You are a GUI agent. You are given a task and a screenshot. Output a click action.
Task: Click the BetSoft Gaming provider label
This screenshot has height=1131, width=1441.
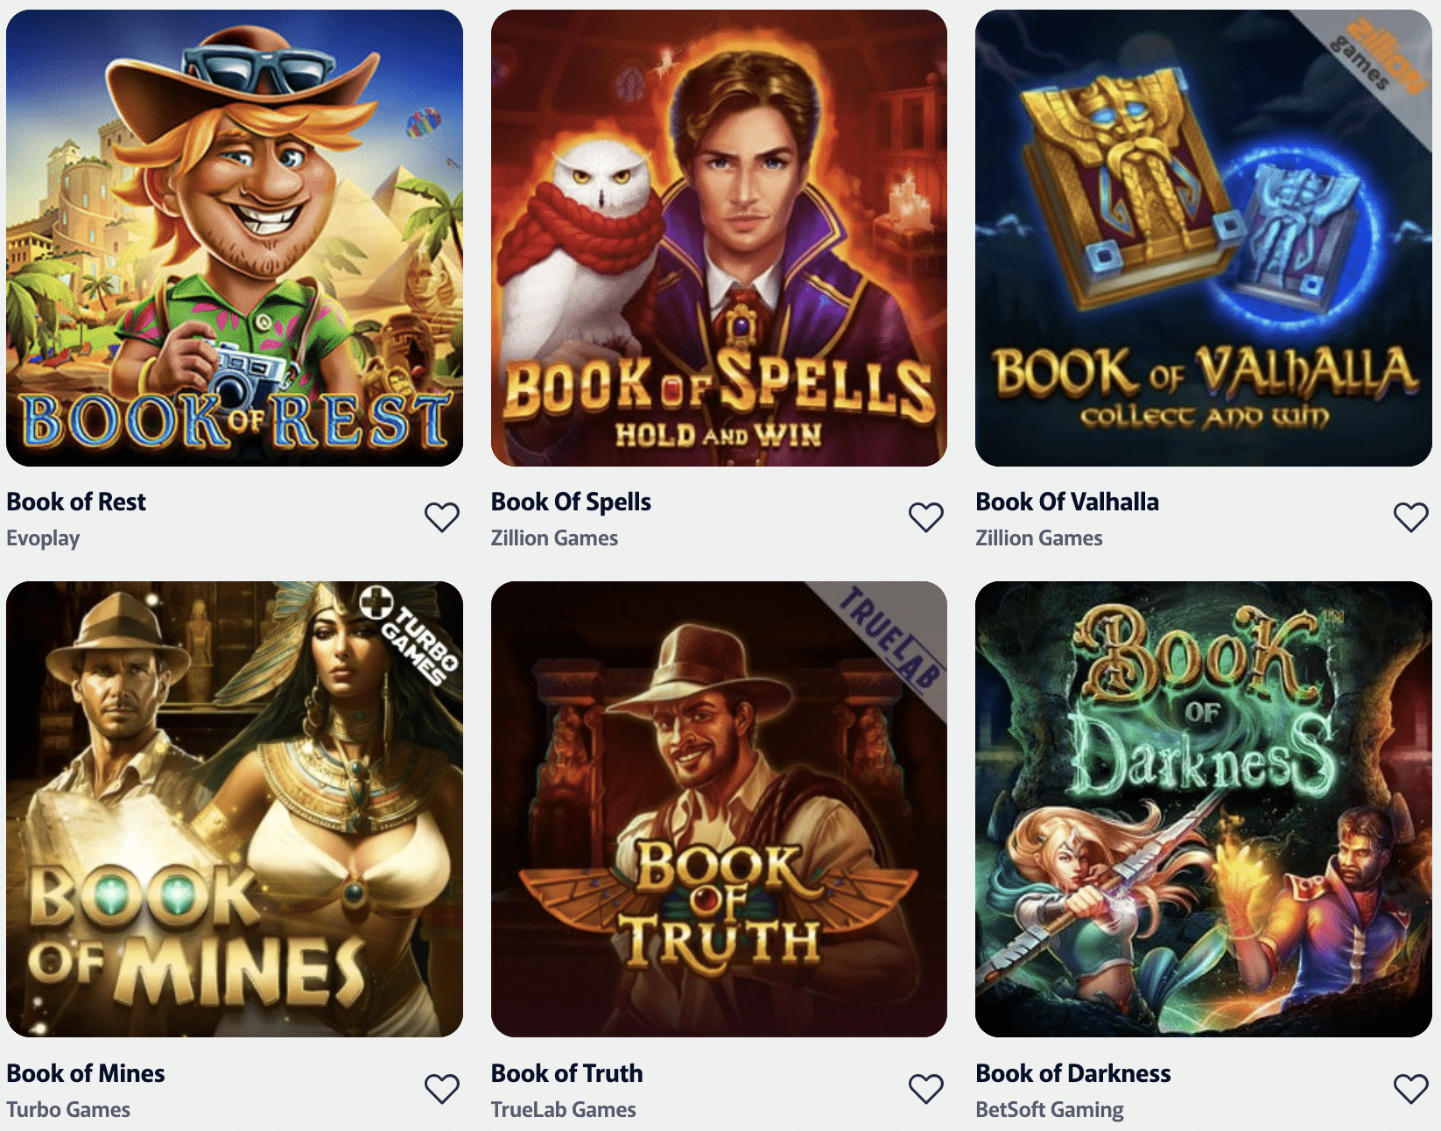click(1050, 1110)
